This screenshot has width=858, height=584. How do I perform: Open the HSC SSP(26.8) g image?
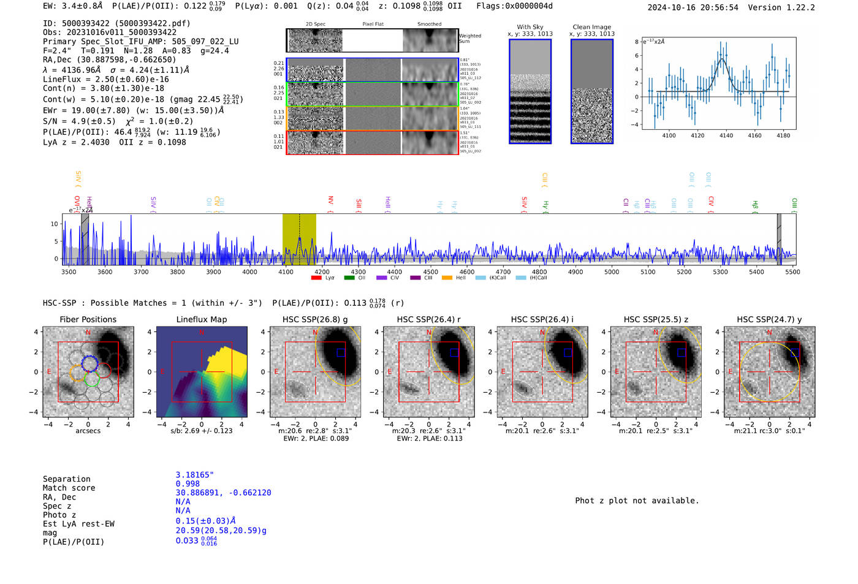pyautogui.click(x=315, y=372)
